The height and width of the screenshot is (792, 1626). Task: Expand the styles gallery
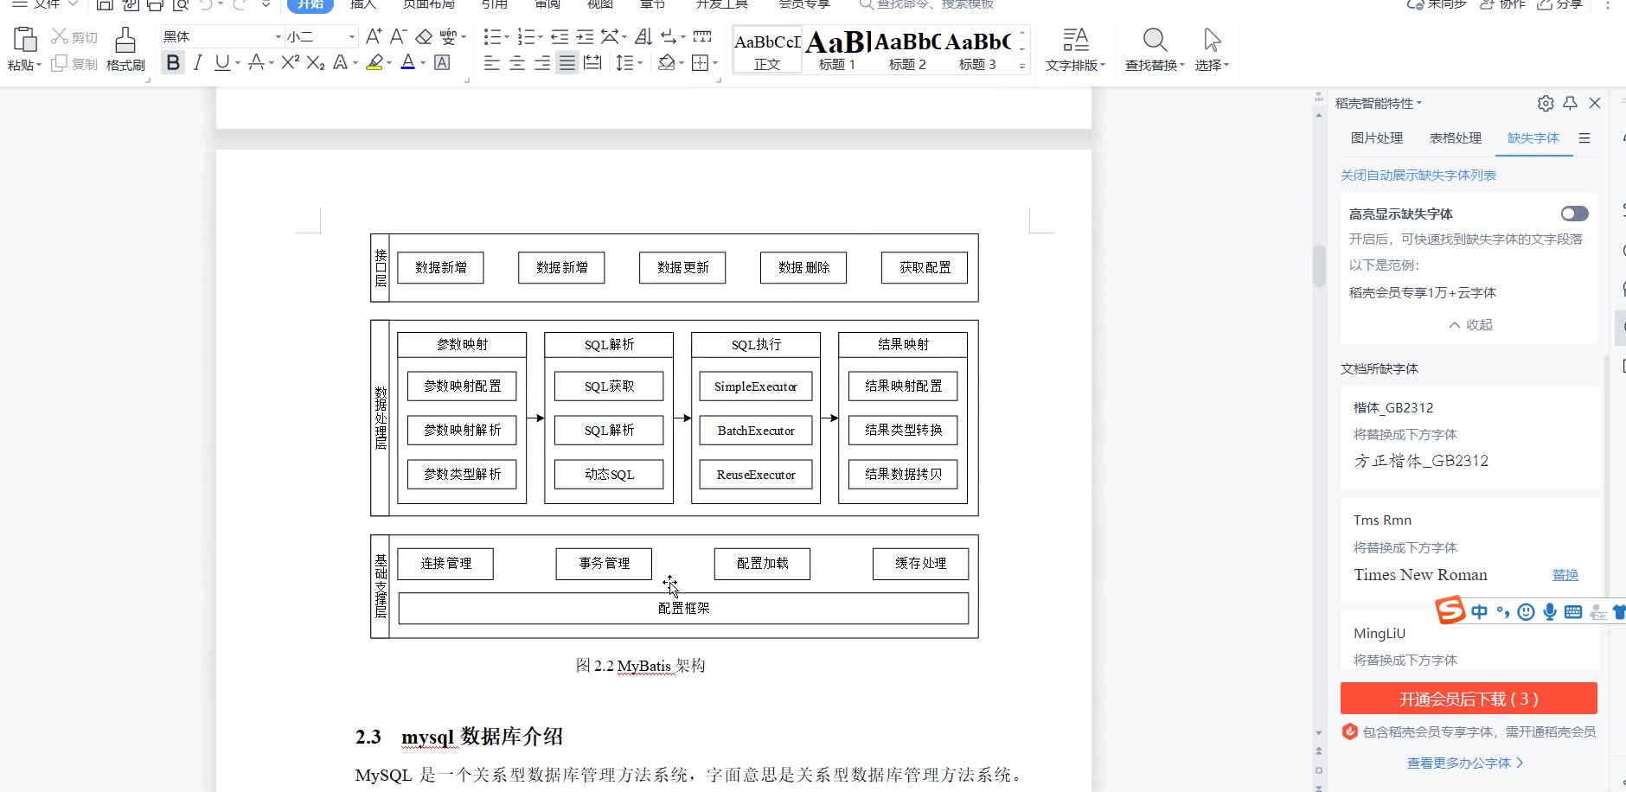[x=1022, y=66]
